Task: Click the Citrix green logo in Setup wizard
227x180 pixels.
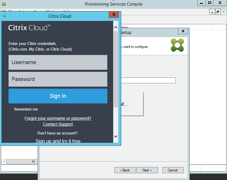Action: tap(177, 45)
